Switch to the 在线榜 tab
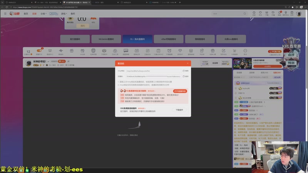 point(239,73)
